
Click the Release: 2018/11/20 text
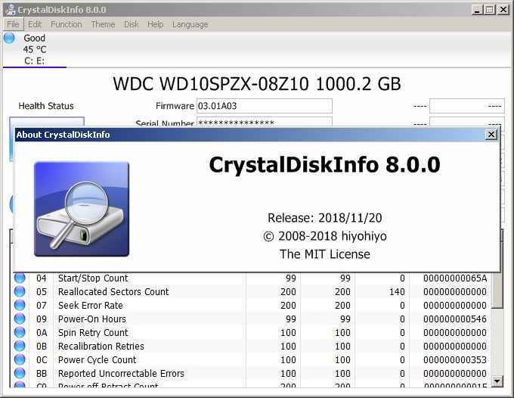click(x=324, y=218)
